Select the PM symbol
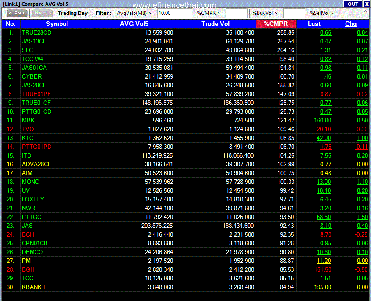 (26, 261)
